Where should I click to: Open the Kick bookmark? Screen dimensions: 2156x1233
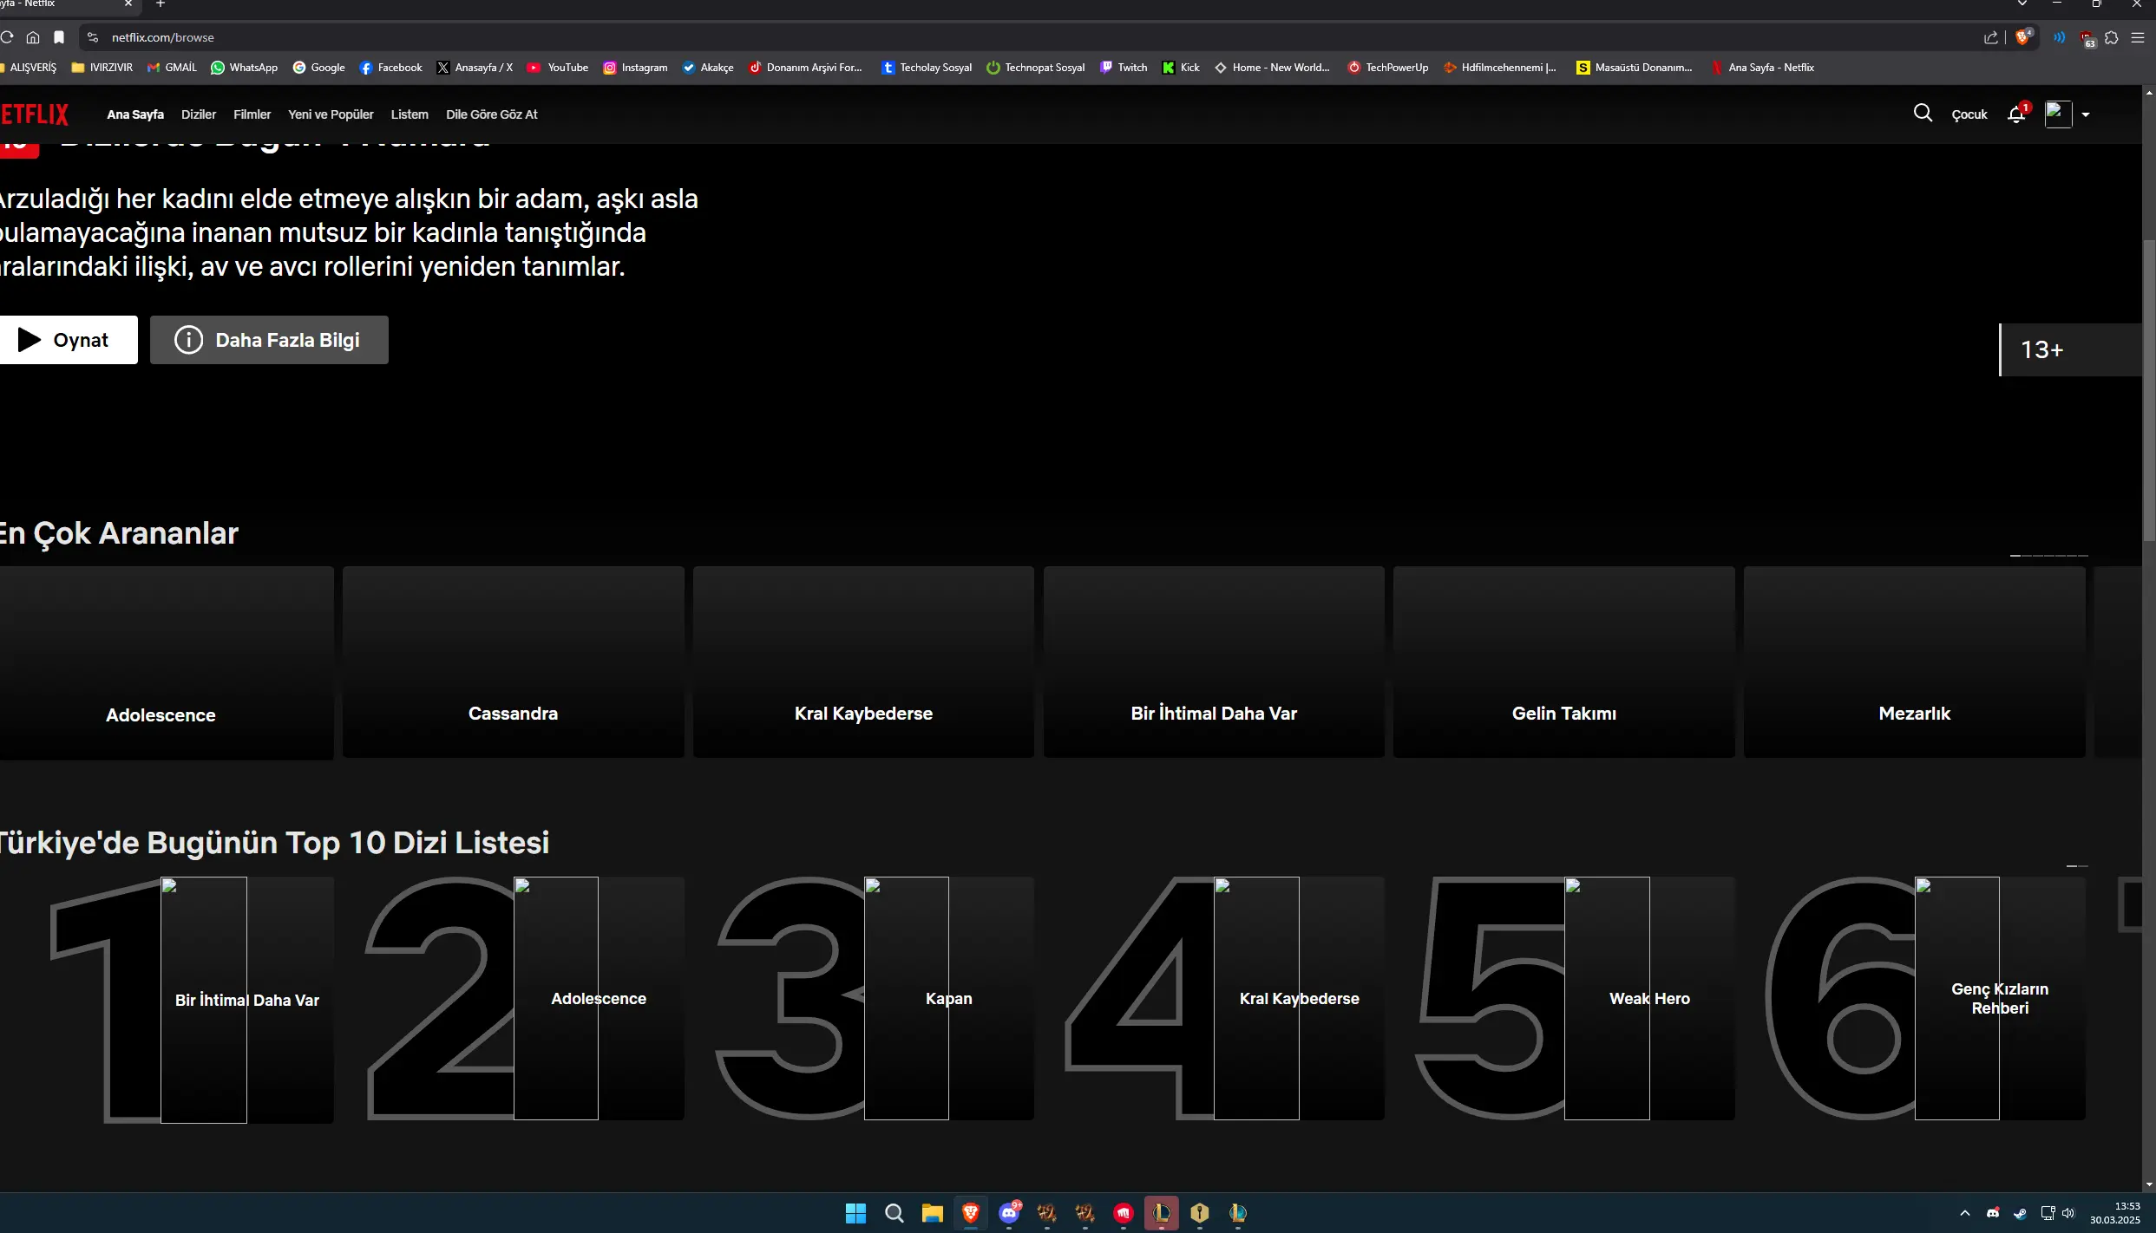[1182, 68]
